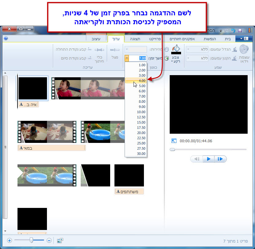This screenshot has width=255, height=249.
Task: Click the zoom time scale slider
Action: point(31,240)
